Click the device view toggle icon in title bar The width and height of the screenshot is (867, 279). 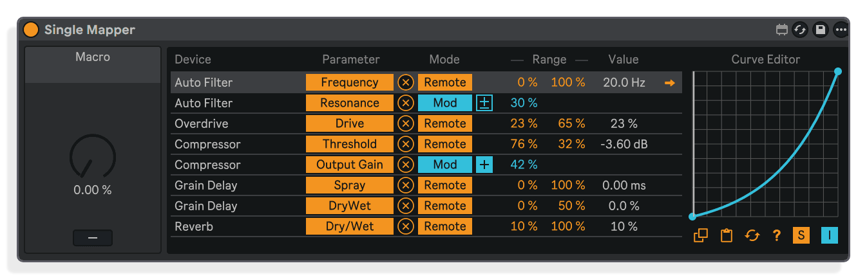point(782,30)
